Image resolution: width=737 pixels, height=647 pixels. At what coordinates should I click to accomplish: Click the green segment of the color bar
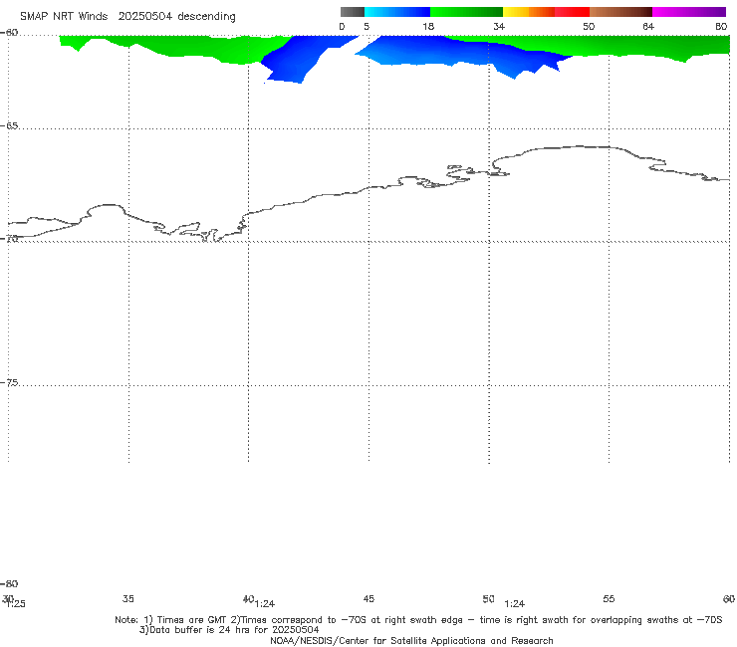[466, 12]
